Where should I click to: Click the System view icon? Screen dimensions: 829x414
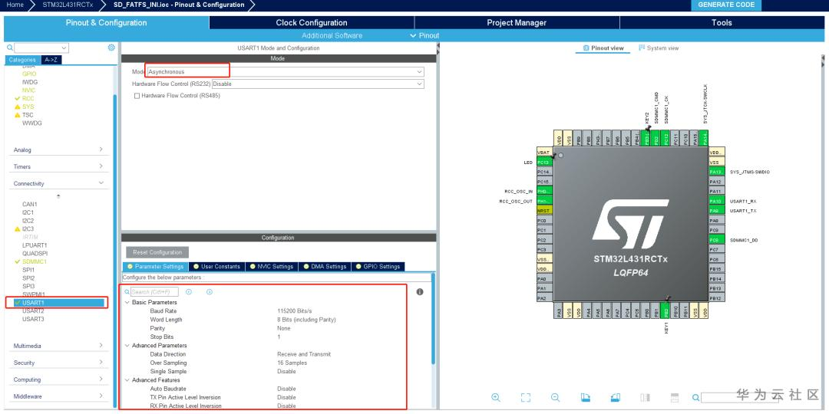(x=642, y=48)
